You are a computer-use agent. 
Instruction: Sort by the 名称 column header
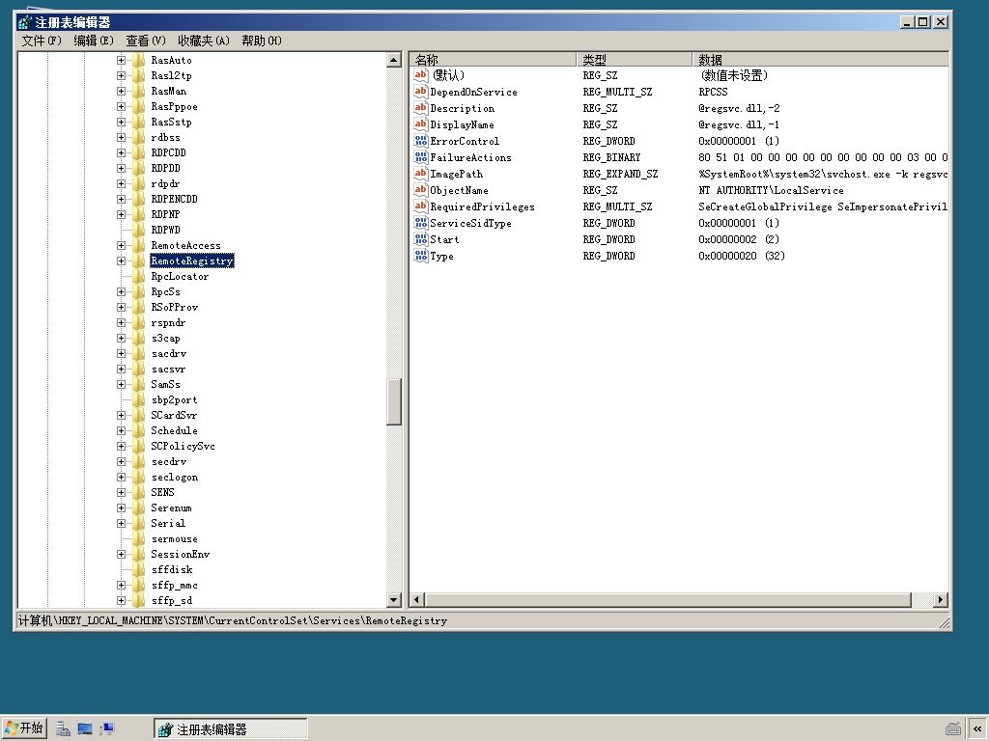[x=494, y=59]
